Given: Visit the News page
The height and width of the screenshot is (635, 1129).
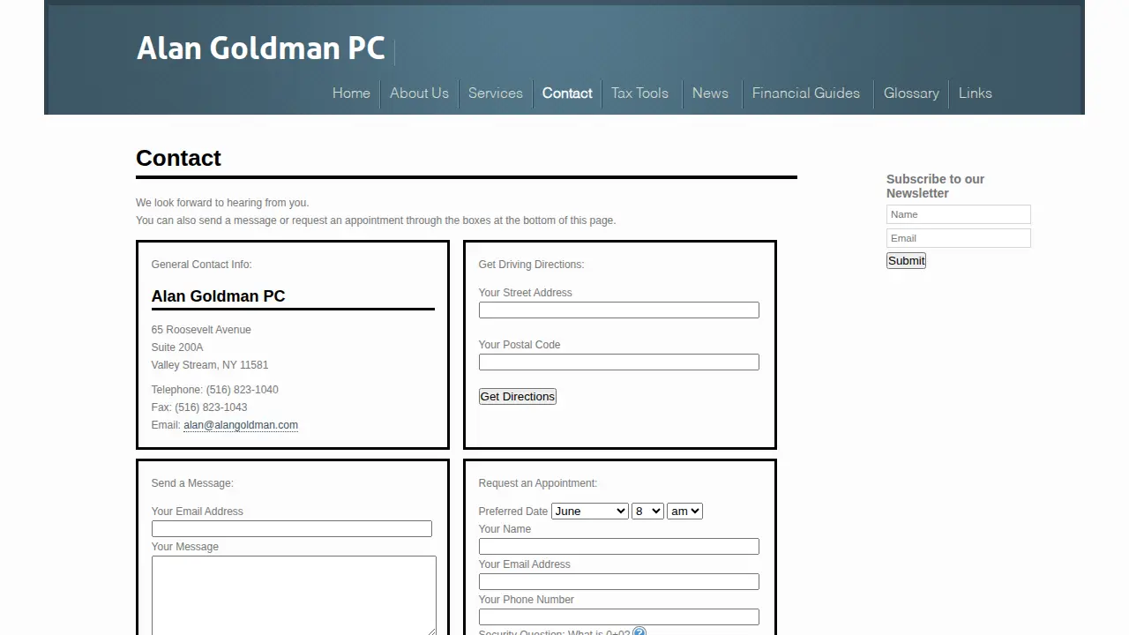Looking at the screenshot, I should pos(710,93).
